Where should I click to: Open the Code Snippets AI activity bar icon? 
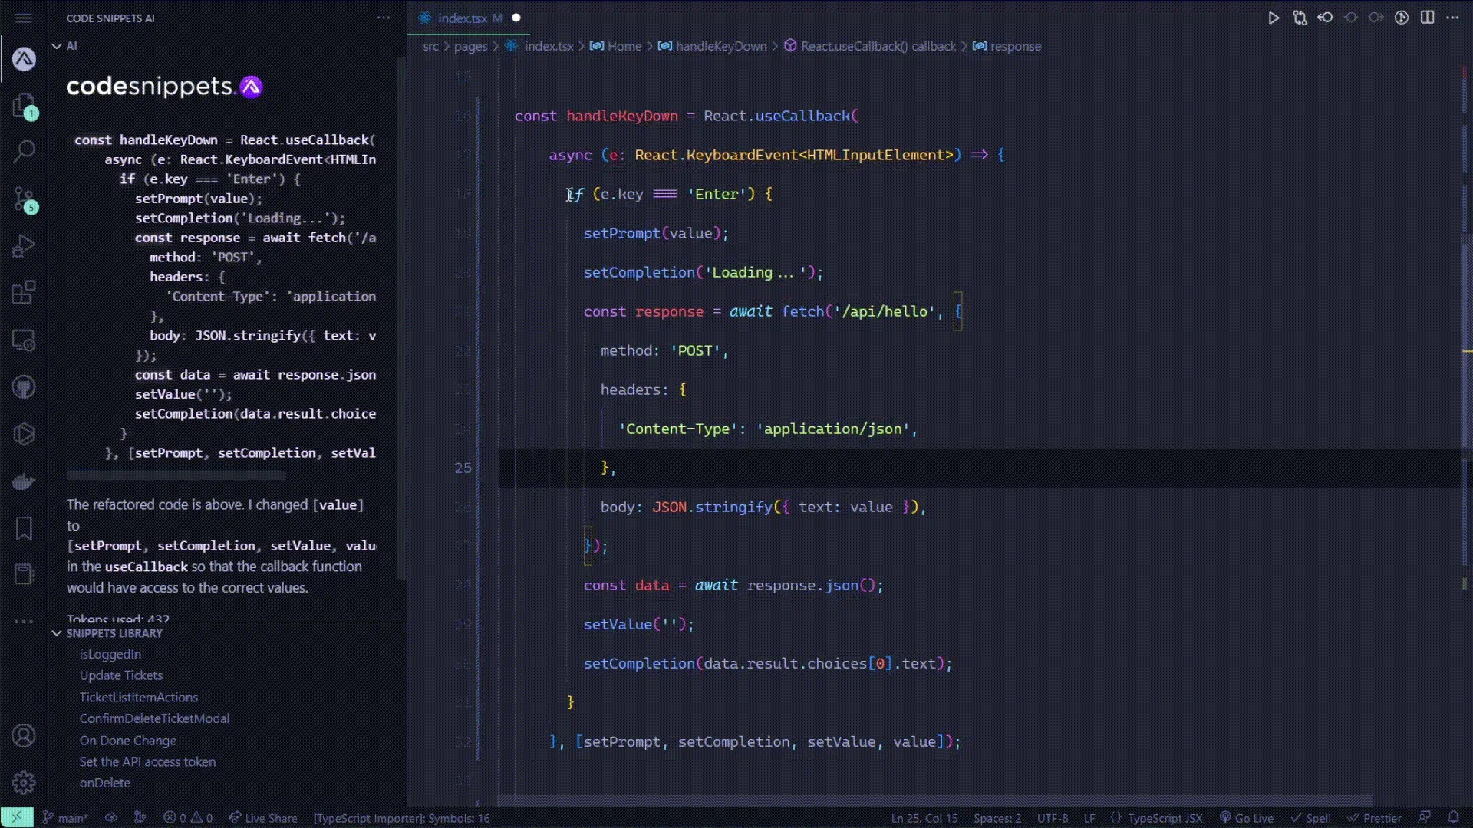coord(24,59)
